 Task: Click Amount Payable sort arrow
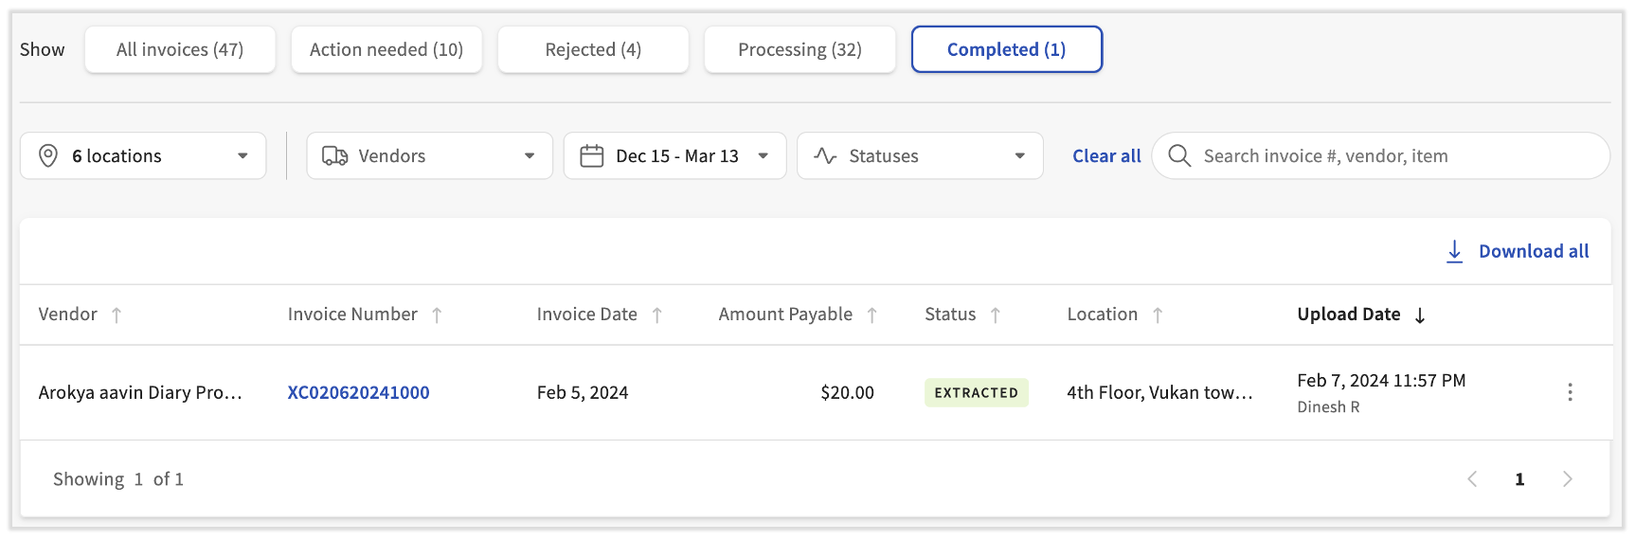871,315
